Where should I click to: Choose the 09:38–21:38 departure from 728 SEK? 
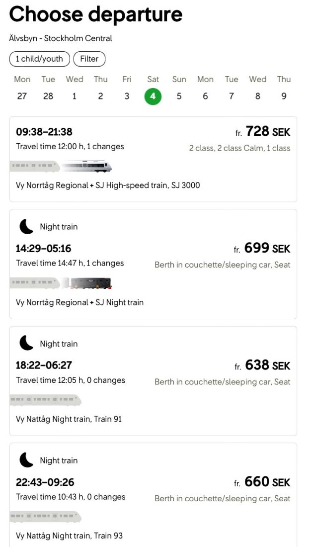153,159
